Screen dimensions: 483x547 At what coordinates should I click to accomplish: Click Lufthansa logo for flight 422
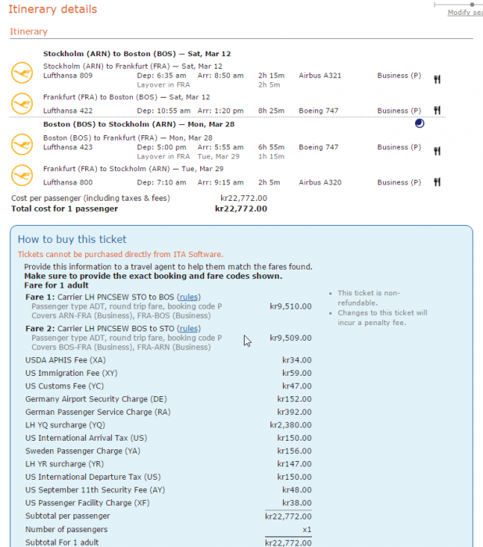click(22, 102)
